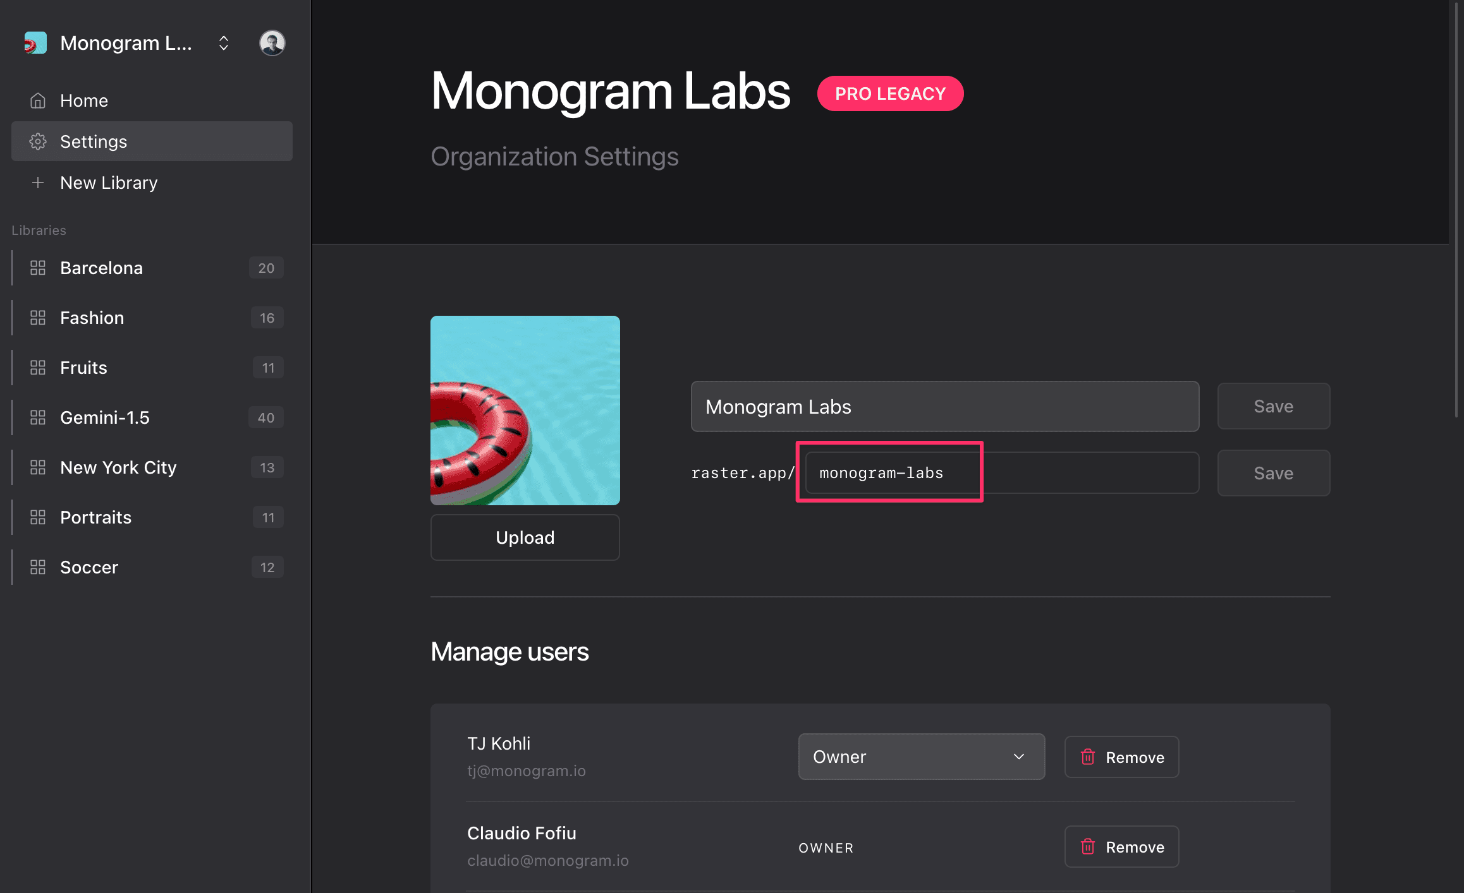Click the grid icon beside Portraits
Viewport: 1464px width, 893px height.
click(x=38, y=517)
